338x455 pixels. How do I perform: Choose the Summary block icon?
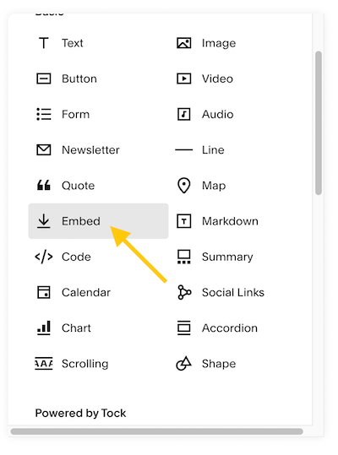pos(184,257)
